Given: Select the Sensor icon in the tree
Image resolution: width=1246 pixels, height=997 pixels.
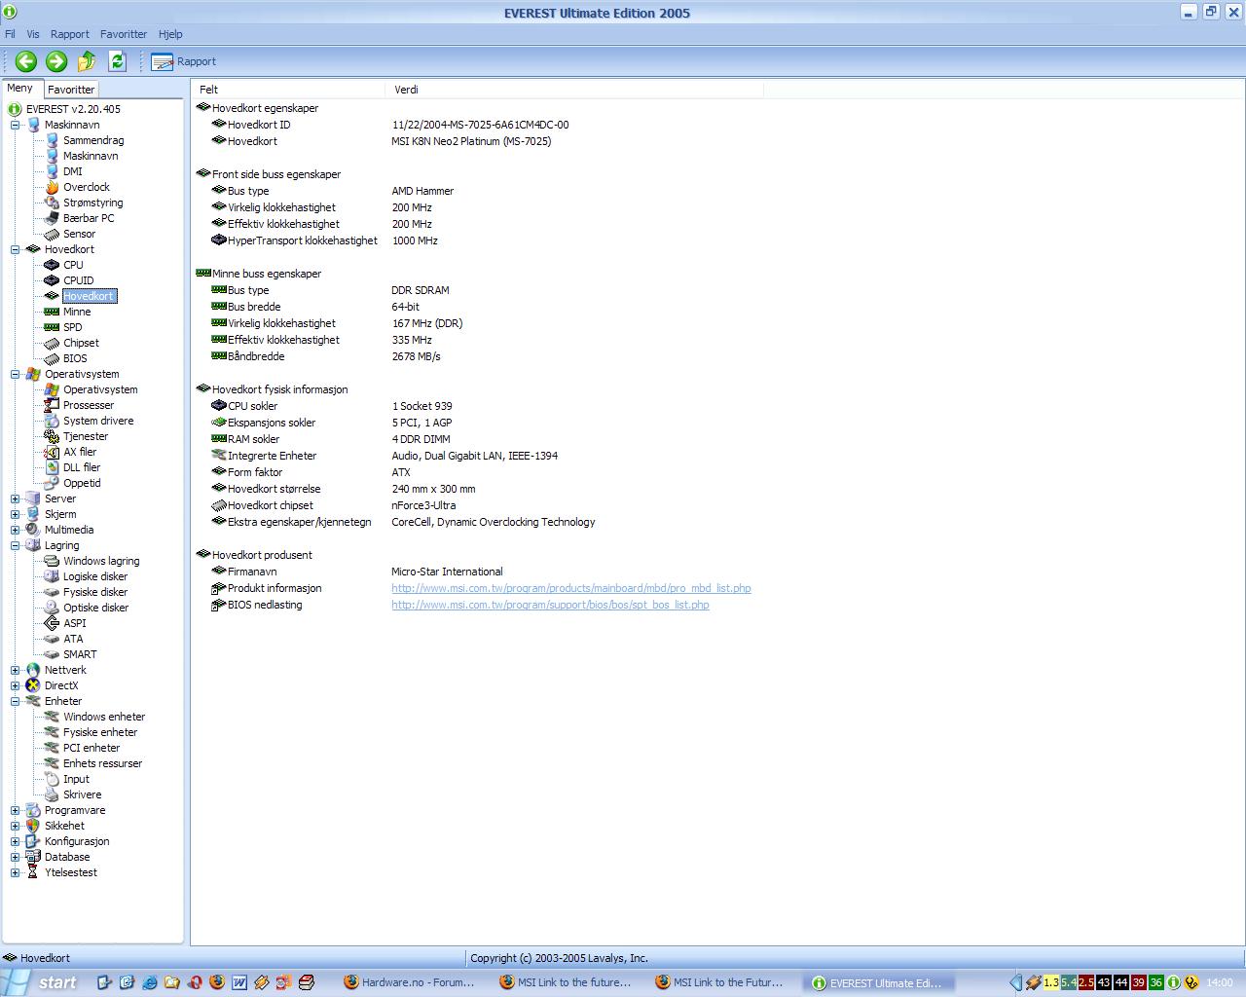Looking at the screenshot, I should pyautogui.click(x=53, y=234).
